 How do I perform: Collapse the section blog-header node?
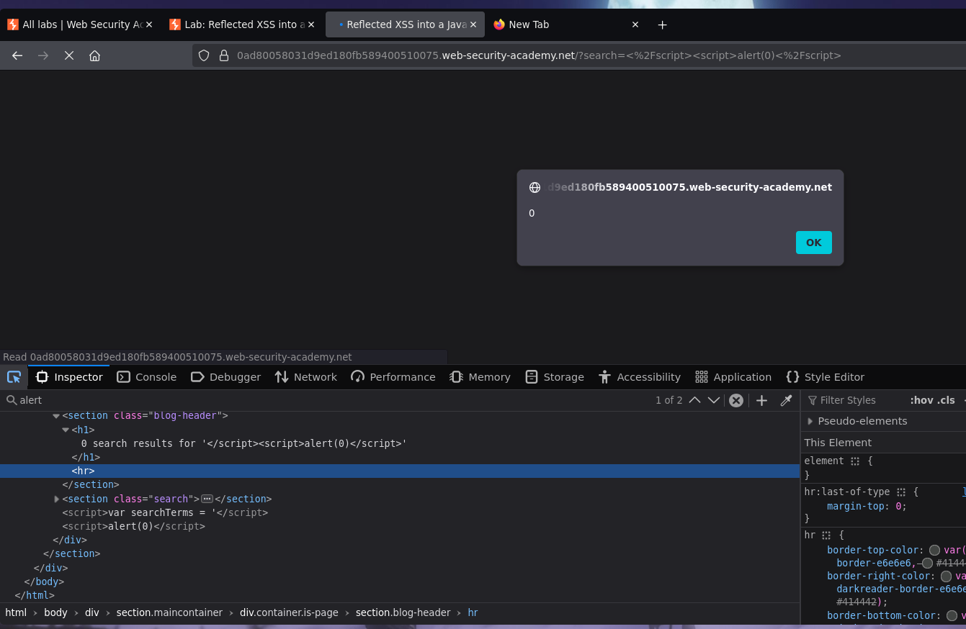(56, 416)
